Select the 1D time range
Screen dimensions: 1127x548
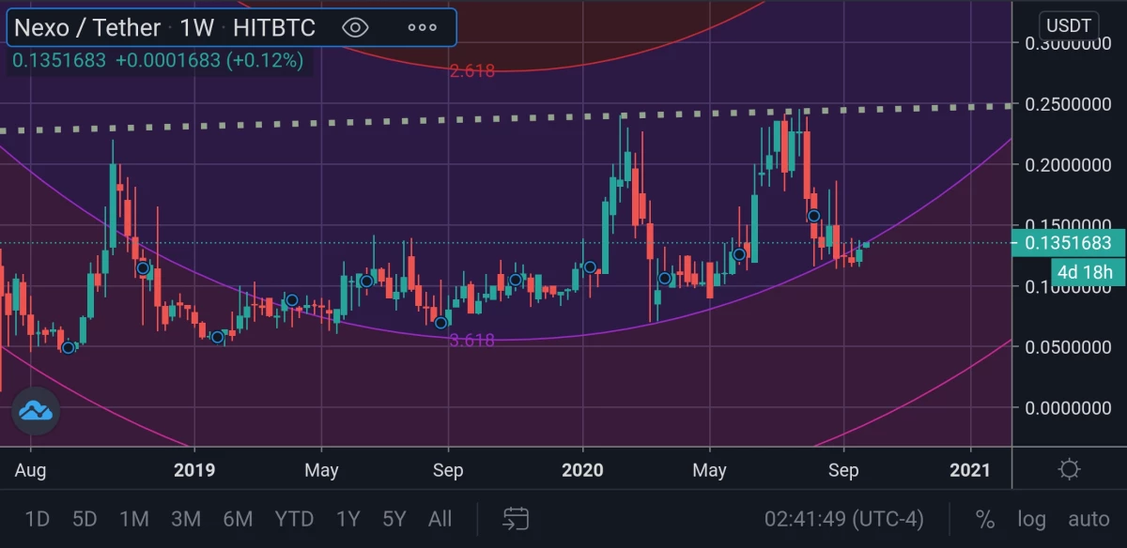[38, 519]
